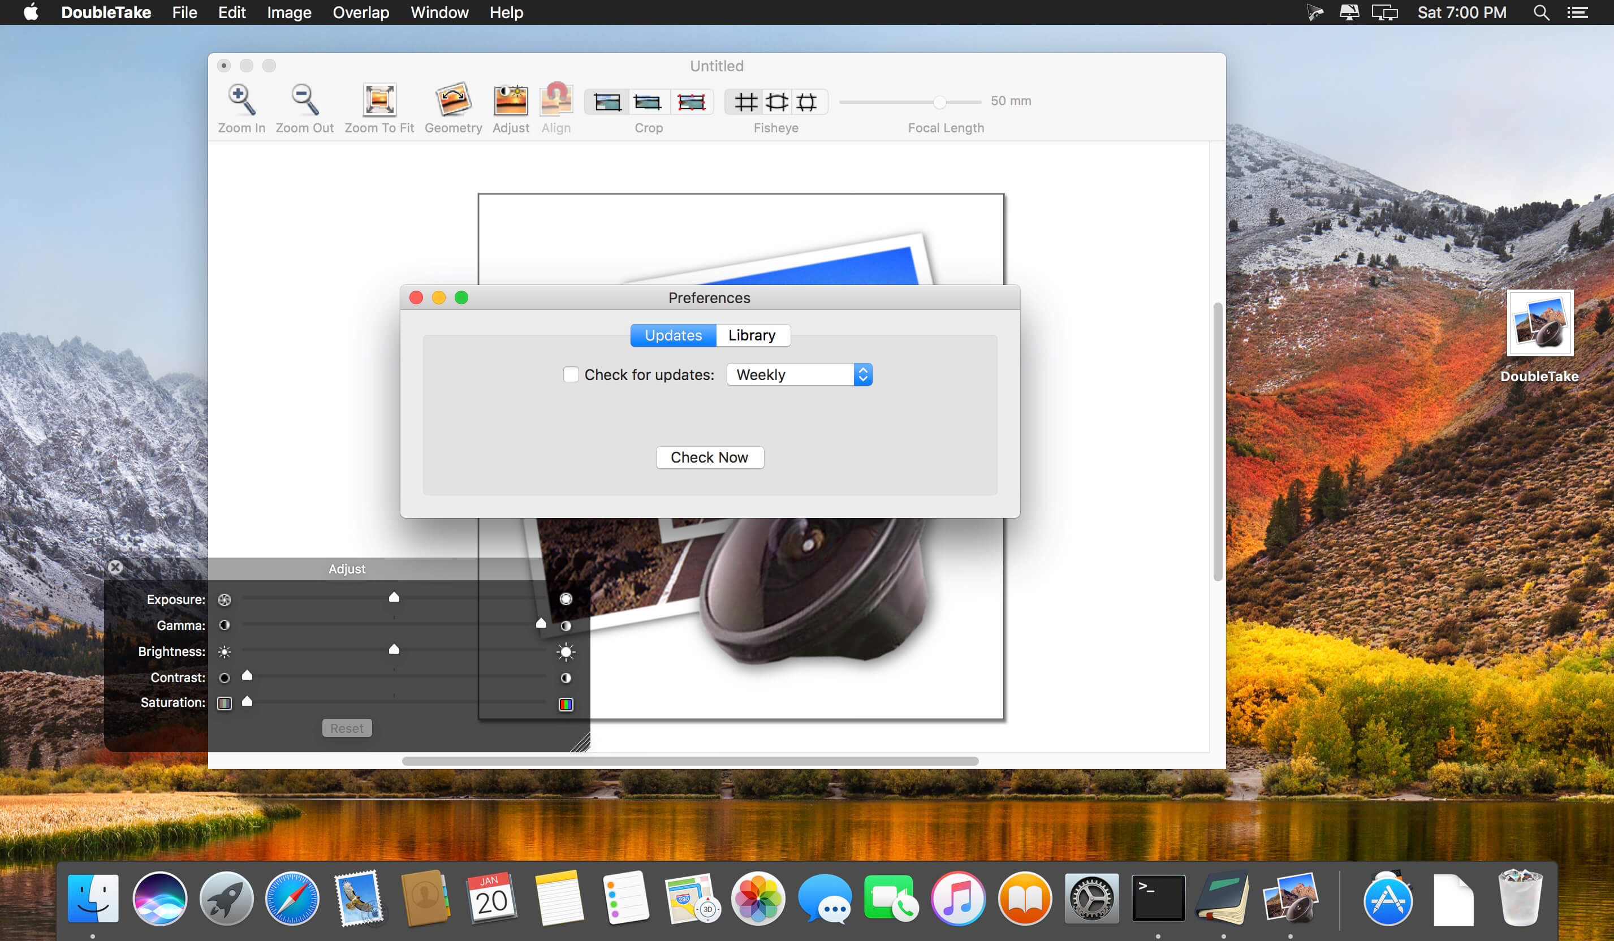
Task: Open the Overlap menu
Action: pyautogui.click(x=361, y=12)
